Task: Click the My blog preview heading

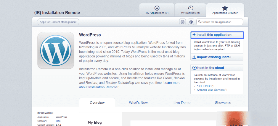Action: pos(95,122)
